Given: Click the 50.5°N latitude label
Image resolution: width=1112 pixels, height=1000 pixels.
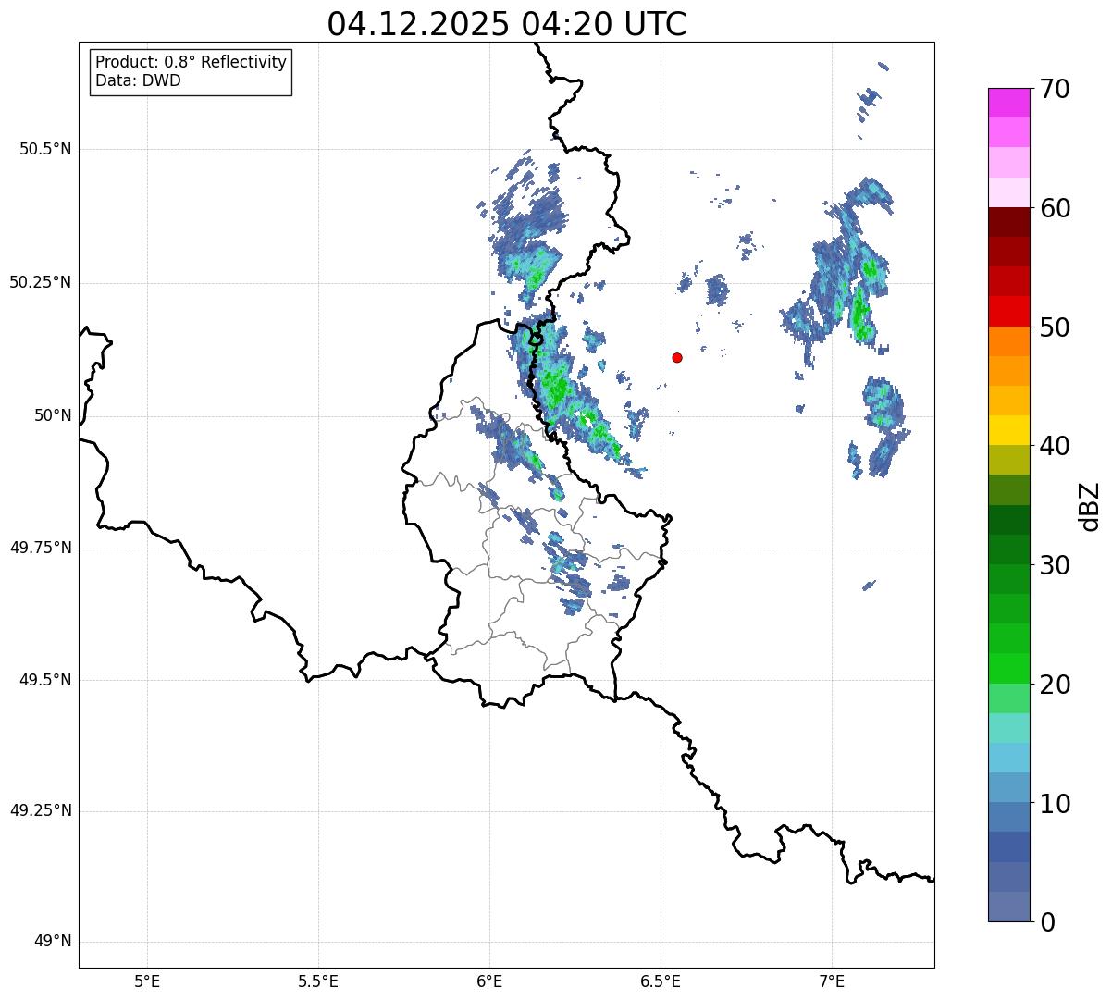Looking at the screenshot, I should pyautogui.click(x=45, y=149).
